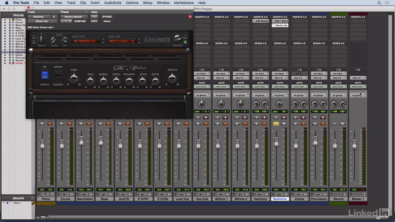
Task: Click the gate REL knob
Action: (64, 40)
